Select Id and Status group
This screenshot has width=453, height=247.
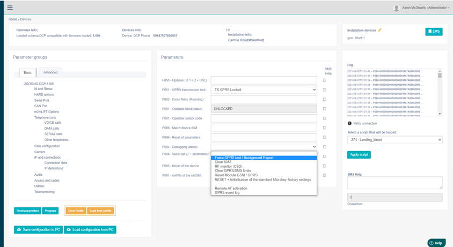[43, 89]
